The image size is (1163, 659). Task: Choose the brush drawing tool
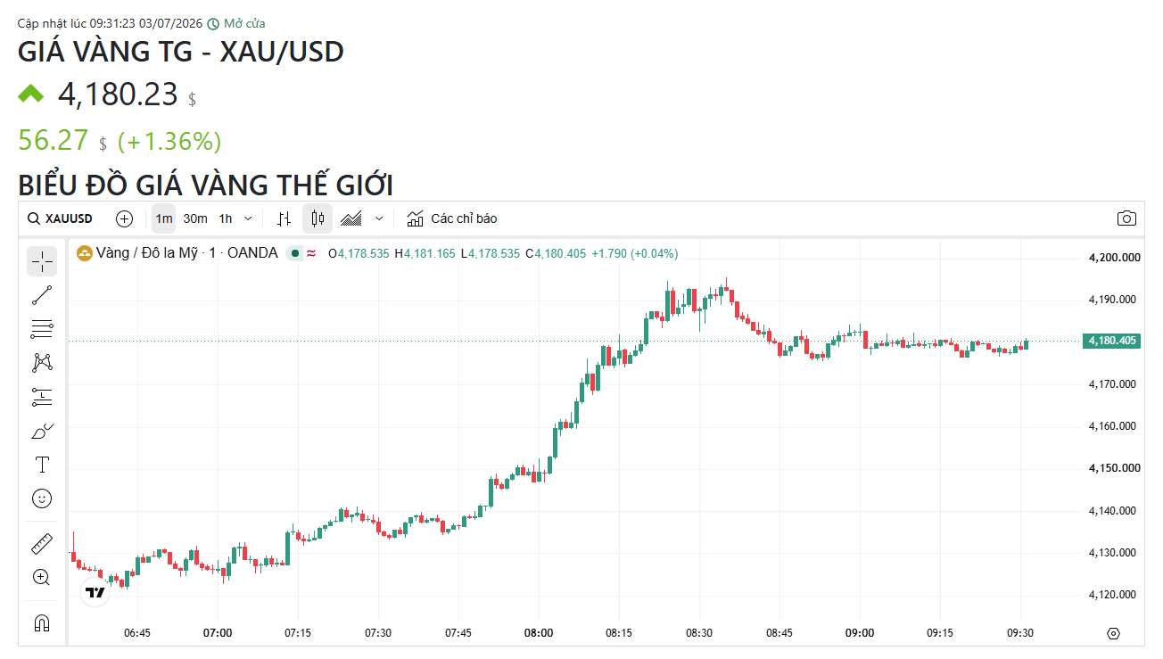pyautogui.click(x=42, y=432)
